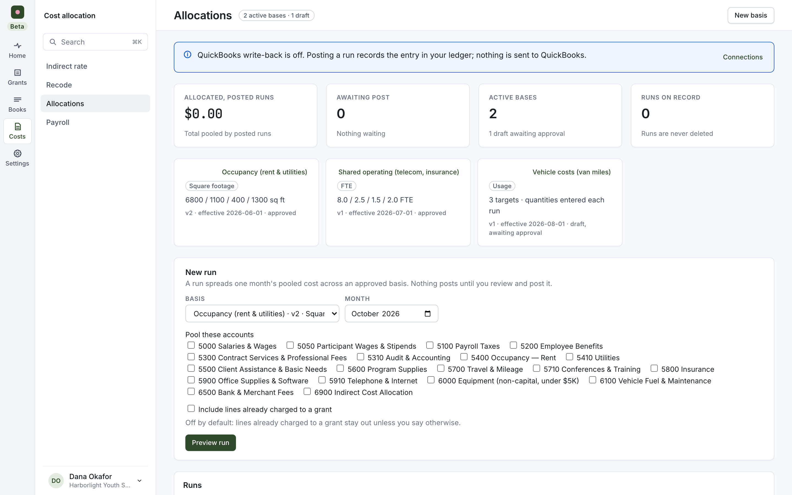The image size is (792, 495).
Task: Go to Recode in sidebar
Action: coord(95,85)
